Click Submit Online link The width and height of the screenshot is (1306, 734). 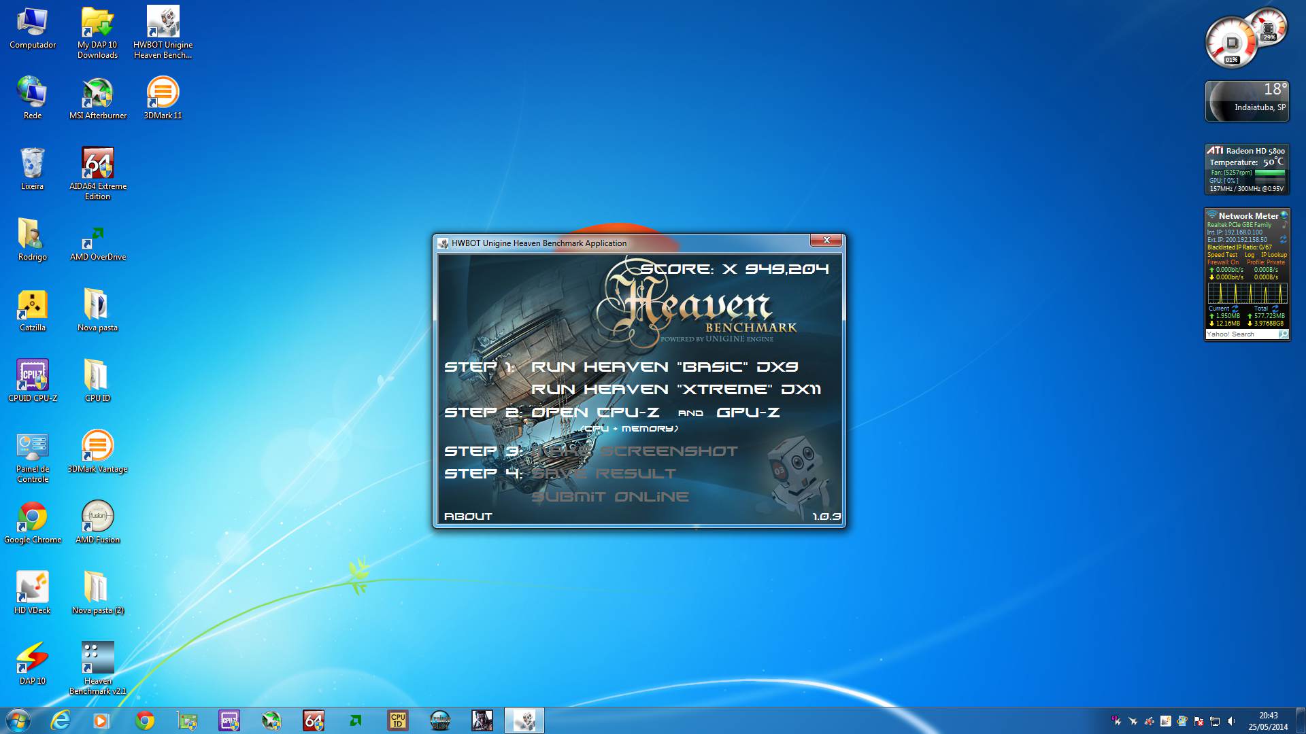[609, 497]
